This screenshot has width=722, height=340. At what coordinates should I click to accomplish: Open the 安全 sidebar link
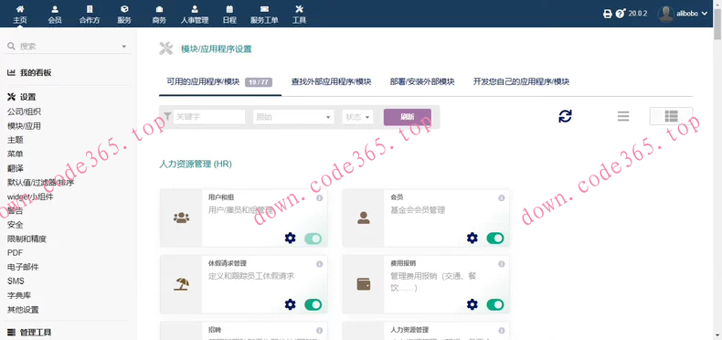(16, 225)
